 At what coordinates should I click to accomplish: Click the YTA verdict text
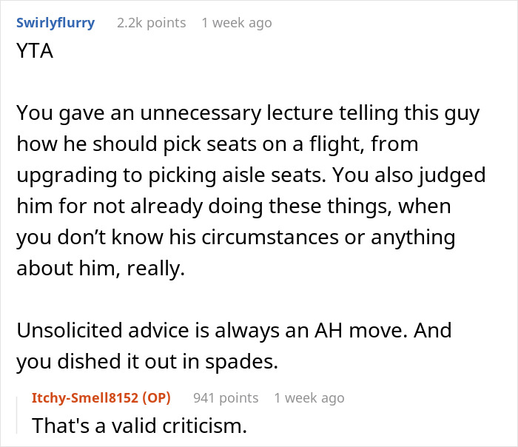pos(35,51)
